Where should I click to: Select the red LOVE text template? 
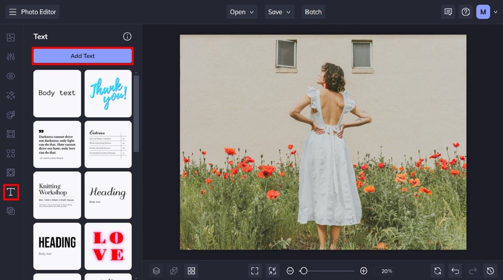coord(108,246)
